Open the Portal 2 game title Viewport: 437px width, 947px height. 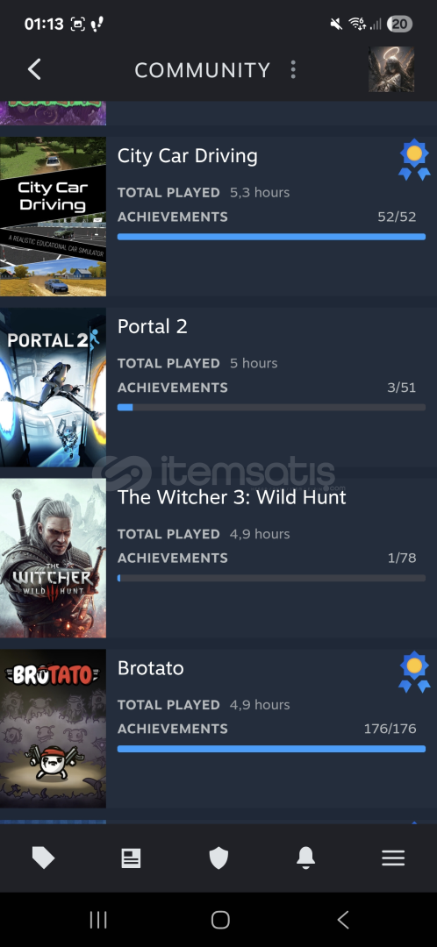tap(153, 326)
